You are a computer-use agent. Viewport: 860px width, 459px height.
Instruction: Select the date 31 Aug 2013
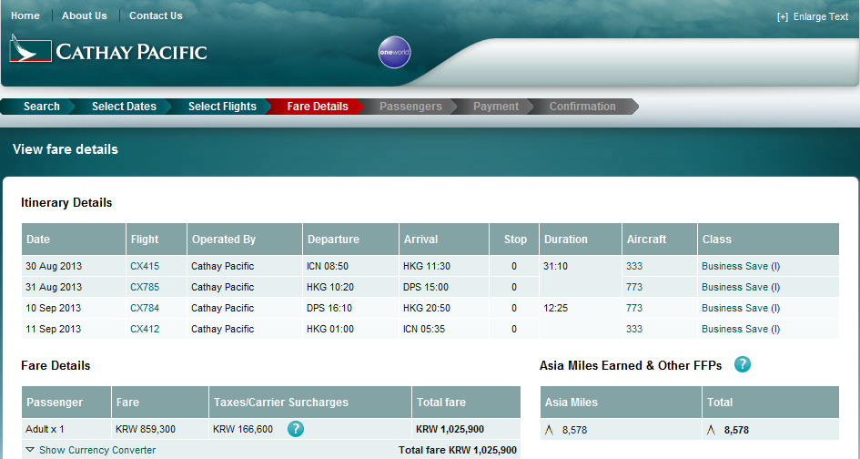point(54,287)
